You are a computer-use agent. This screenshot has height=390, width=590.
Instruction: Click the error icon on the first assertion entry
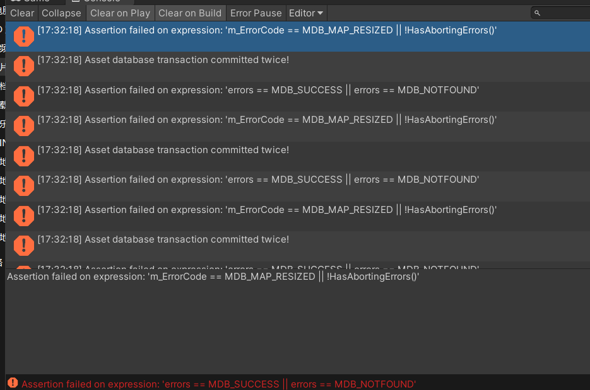tap(23, 37)
